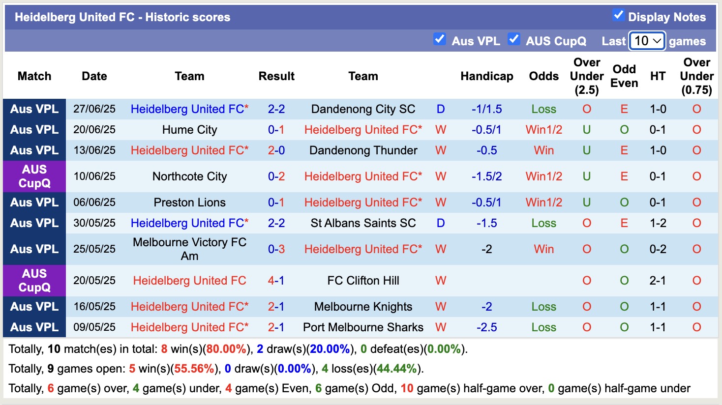722x405 pixels.
Task: Open the Port Melbourne Sharks team page
Action: pyautogui.click(x=363, y=327)
